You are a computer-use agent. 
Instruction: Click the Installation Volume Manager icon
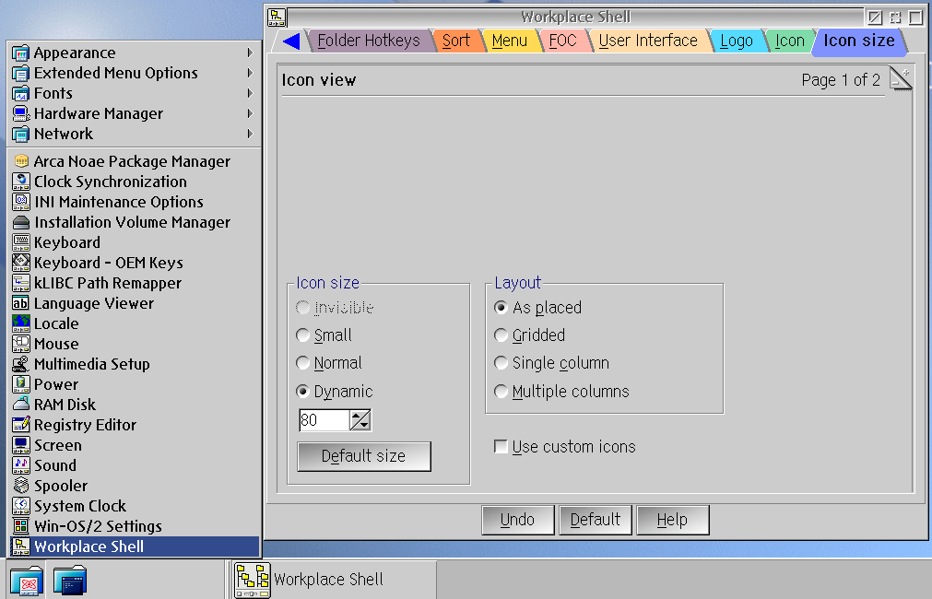pos(21,222)
